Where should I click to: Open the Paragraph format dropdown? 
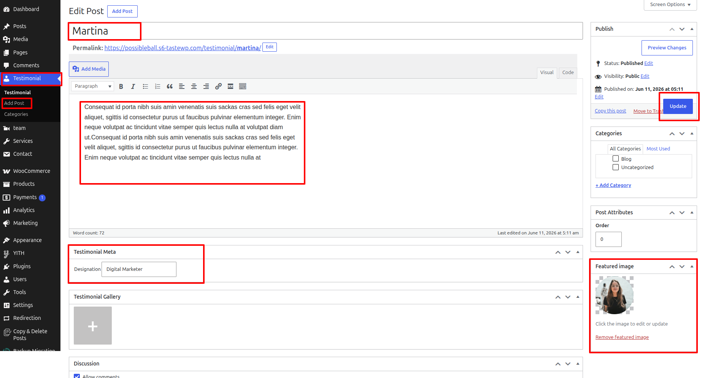pyautogui.click(x=92, y=86)
